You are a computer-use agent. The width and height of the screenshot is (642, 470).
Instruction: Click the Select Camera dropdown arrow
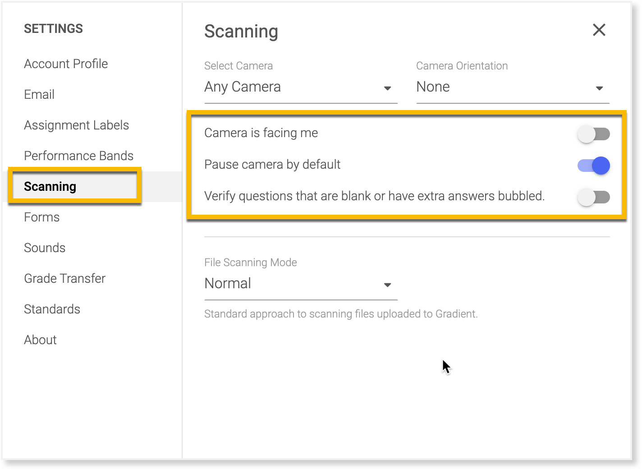tap(388, 88)
